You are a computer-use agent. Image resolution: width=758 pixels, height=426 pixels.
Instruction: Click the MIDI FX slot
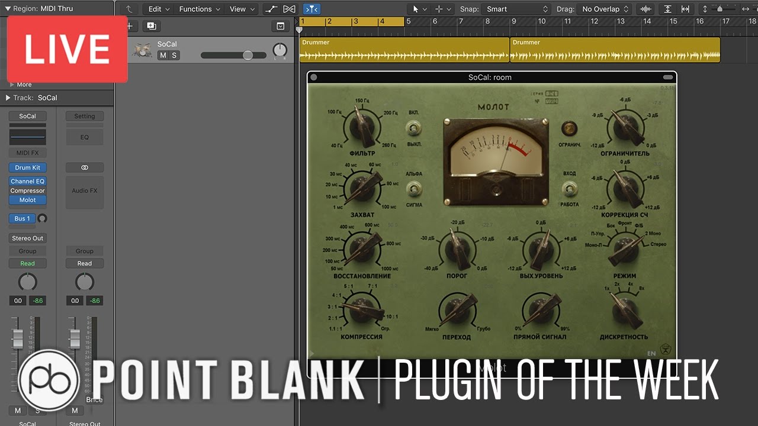pyautogui.click(x=27, y=153)
